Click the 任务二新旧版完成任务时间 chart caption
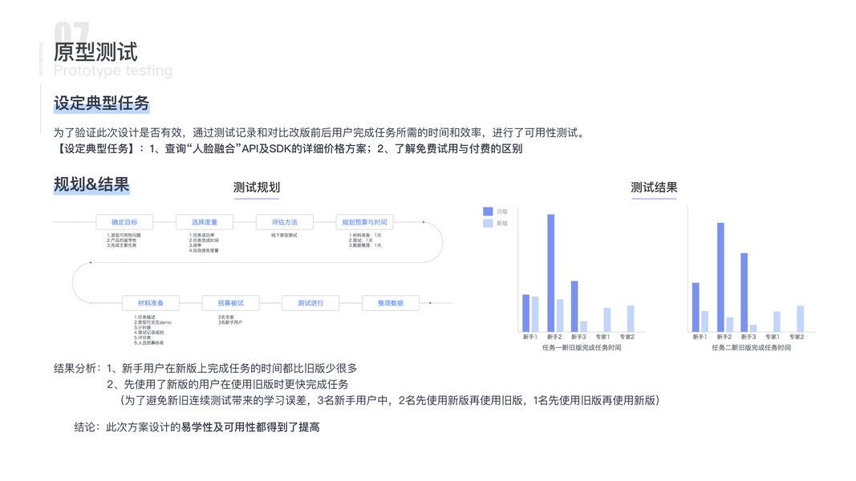The image size is (856, 481). pos(751,347)
